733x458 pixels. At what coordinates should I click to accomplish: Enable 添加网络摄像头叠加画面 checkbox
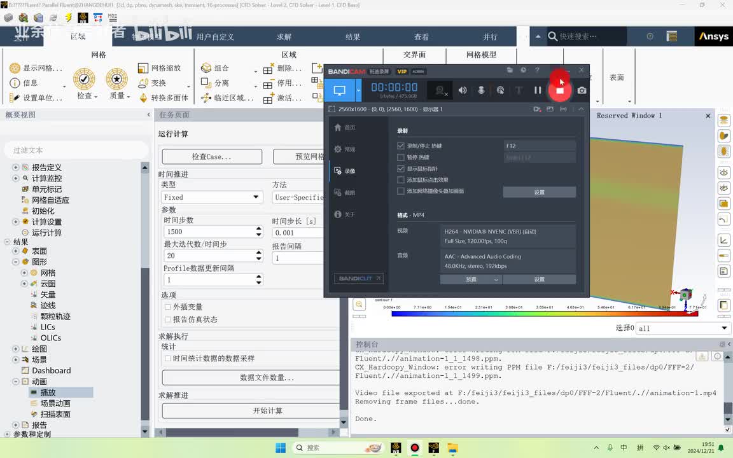point(401,191)
